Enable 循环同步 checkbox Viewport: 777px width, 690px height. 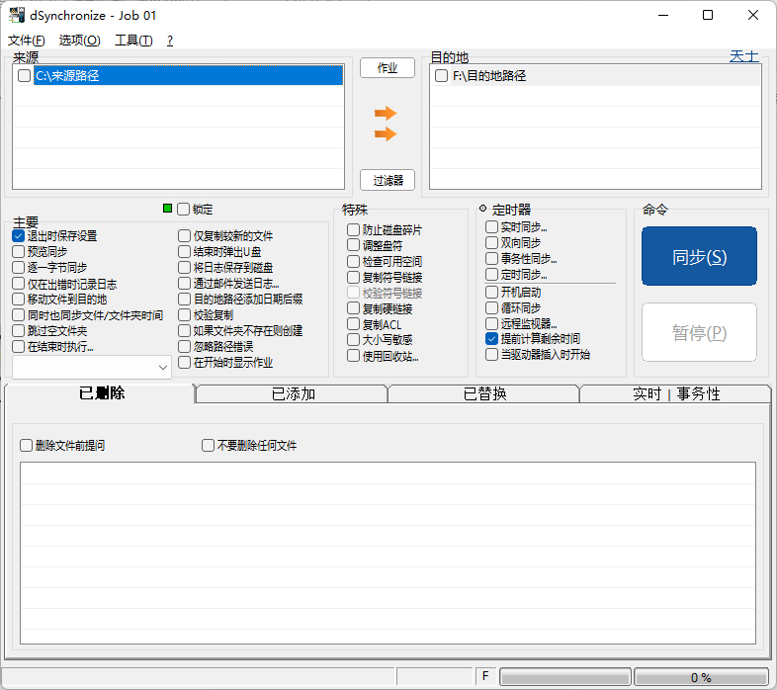[491, 307]
